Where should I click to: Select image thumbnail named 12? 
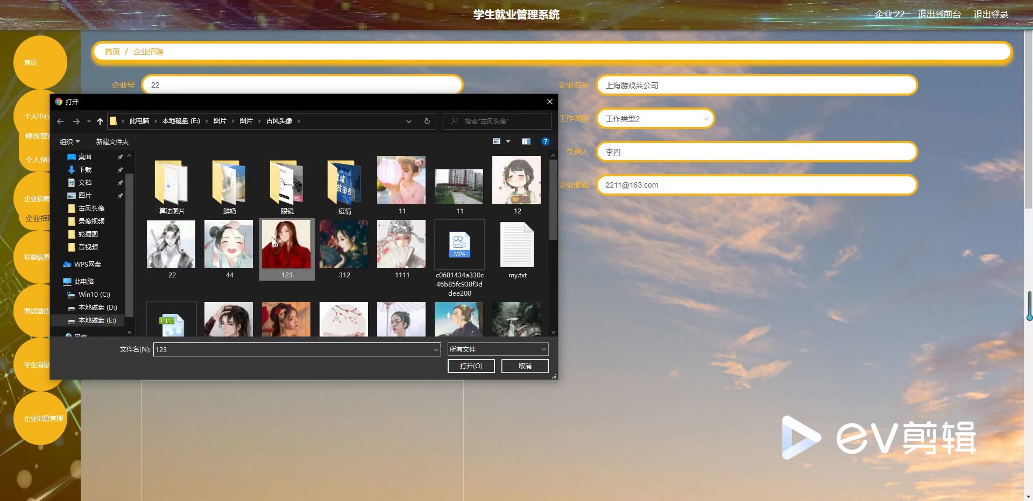517,186
